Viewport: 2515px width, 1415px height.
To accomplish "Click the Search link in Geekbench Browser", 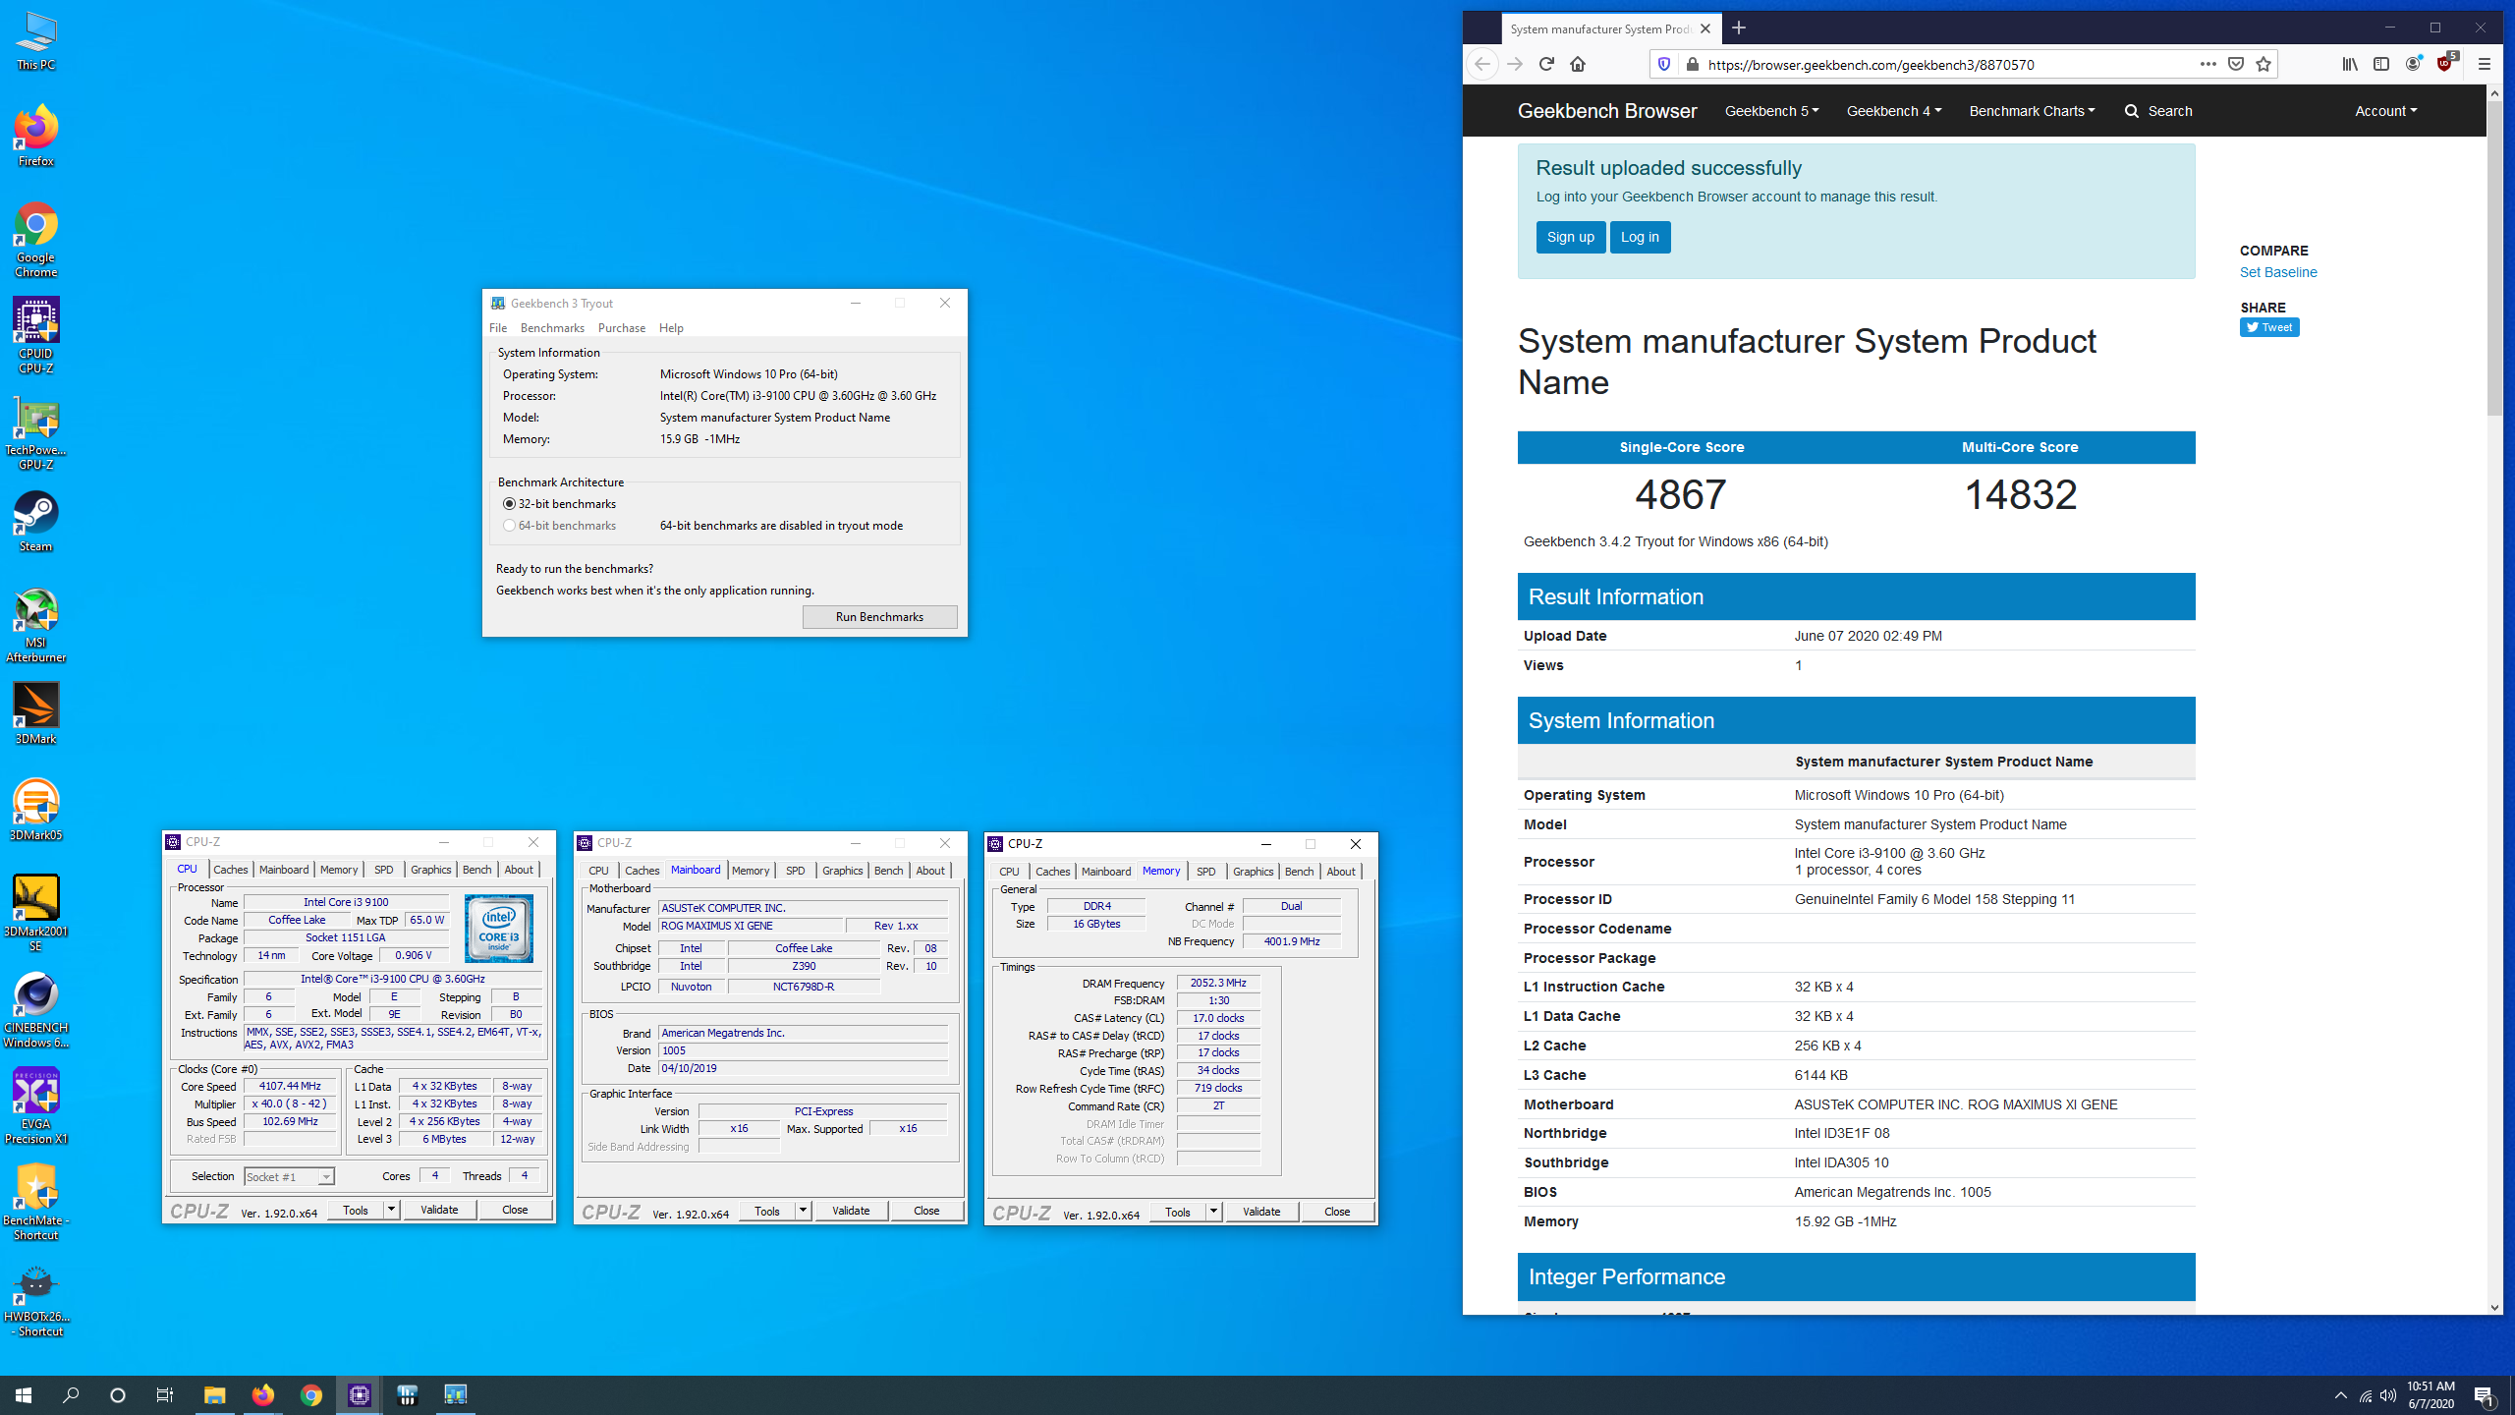I will 2157,111.
